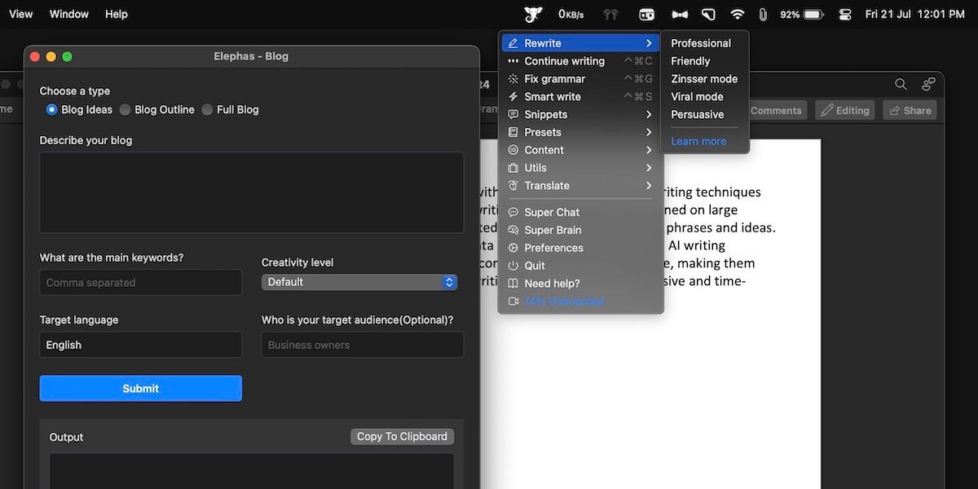Click the Fix grammar menu entry
Image resolution: width=978 pixels, height=489 pixels.
pyautogui.click(x=554, y=79)
